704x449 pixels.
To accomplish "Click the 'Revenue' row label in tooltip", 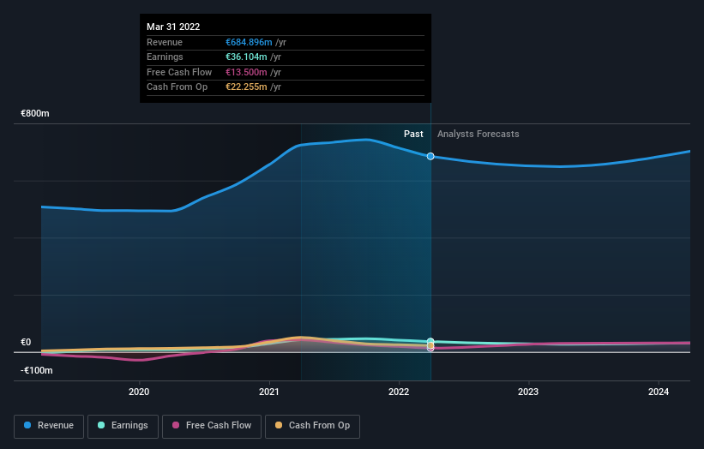I will [165, 42].
